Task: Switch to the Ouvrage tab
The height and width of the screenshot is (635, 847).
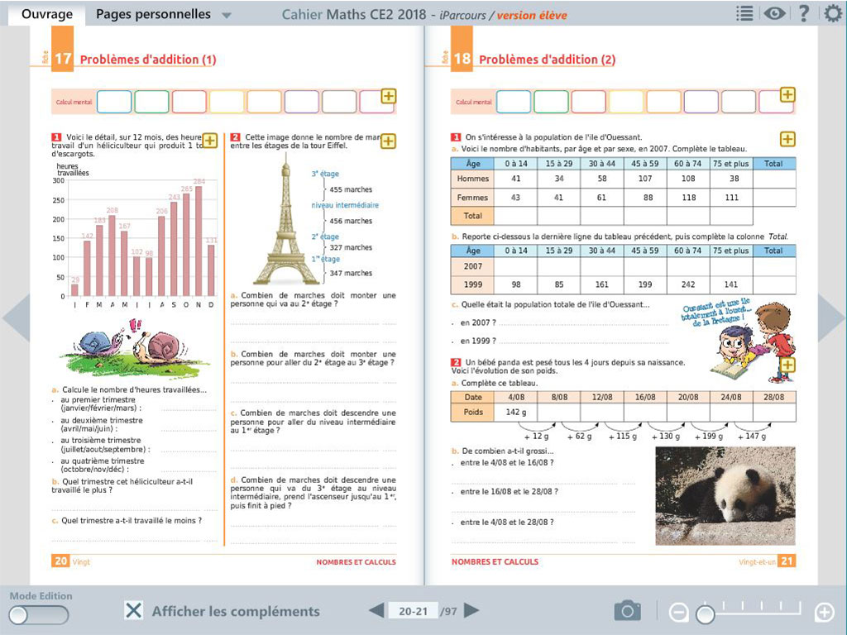Action: point(46,14)
